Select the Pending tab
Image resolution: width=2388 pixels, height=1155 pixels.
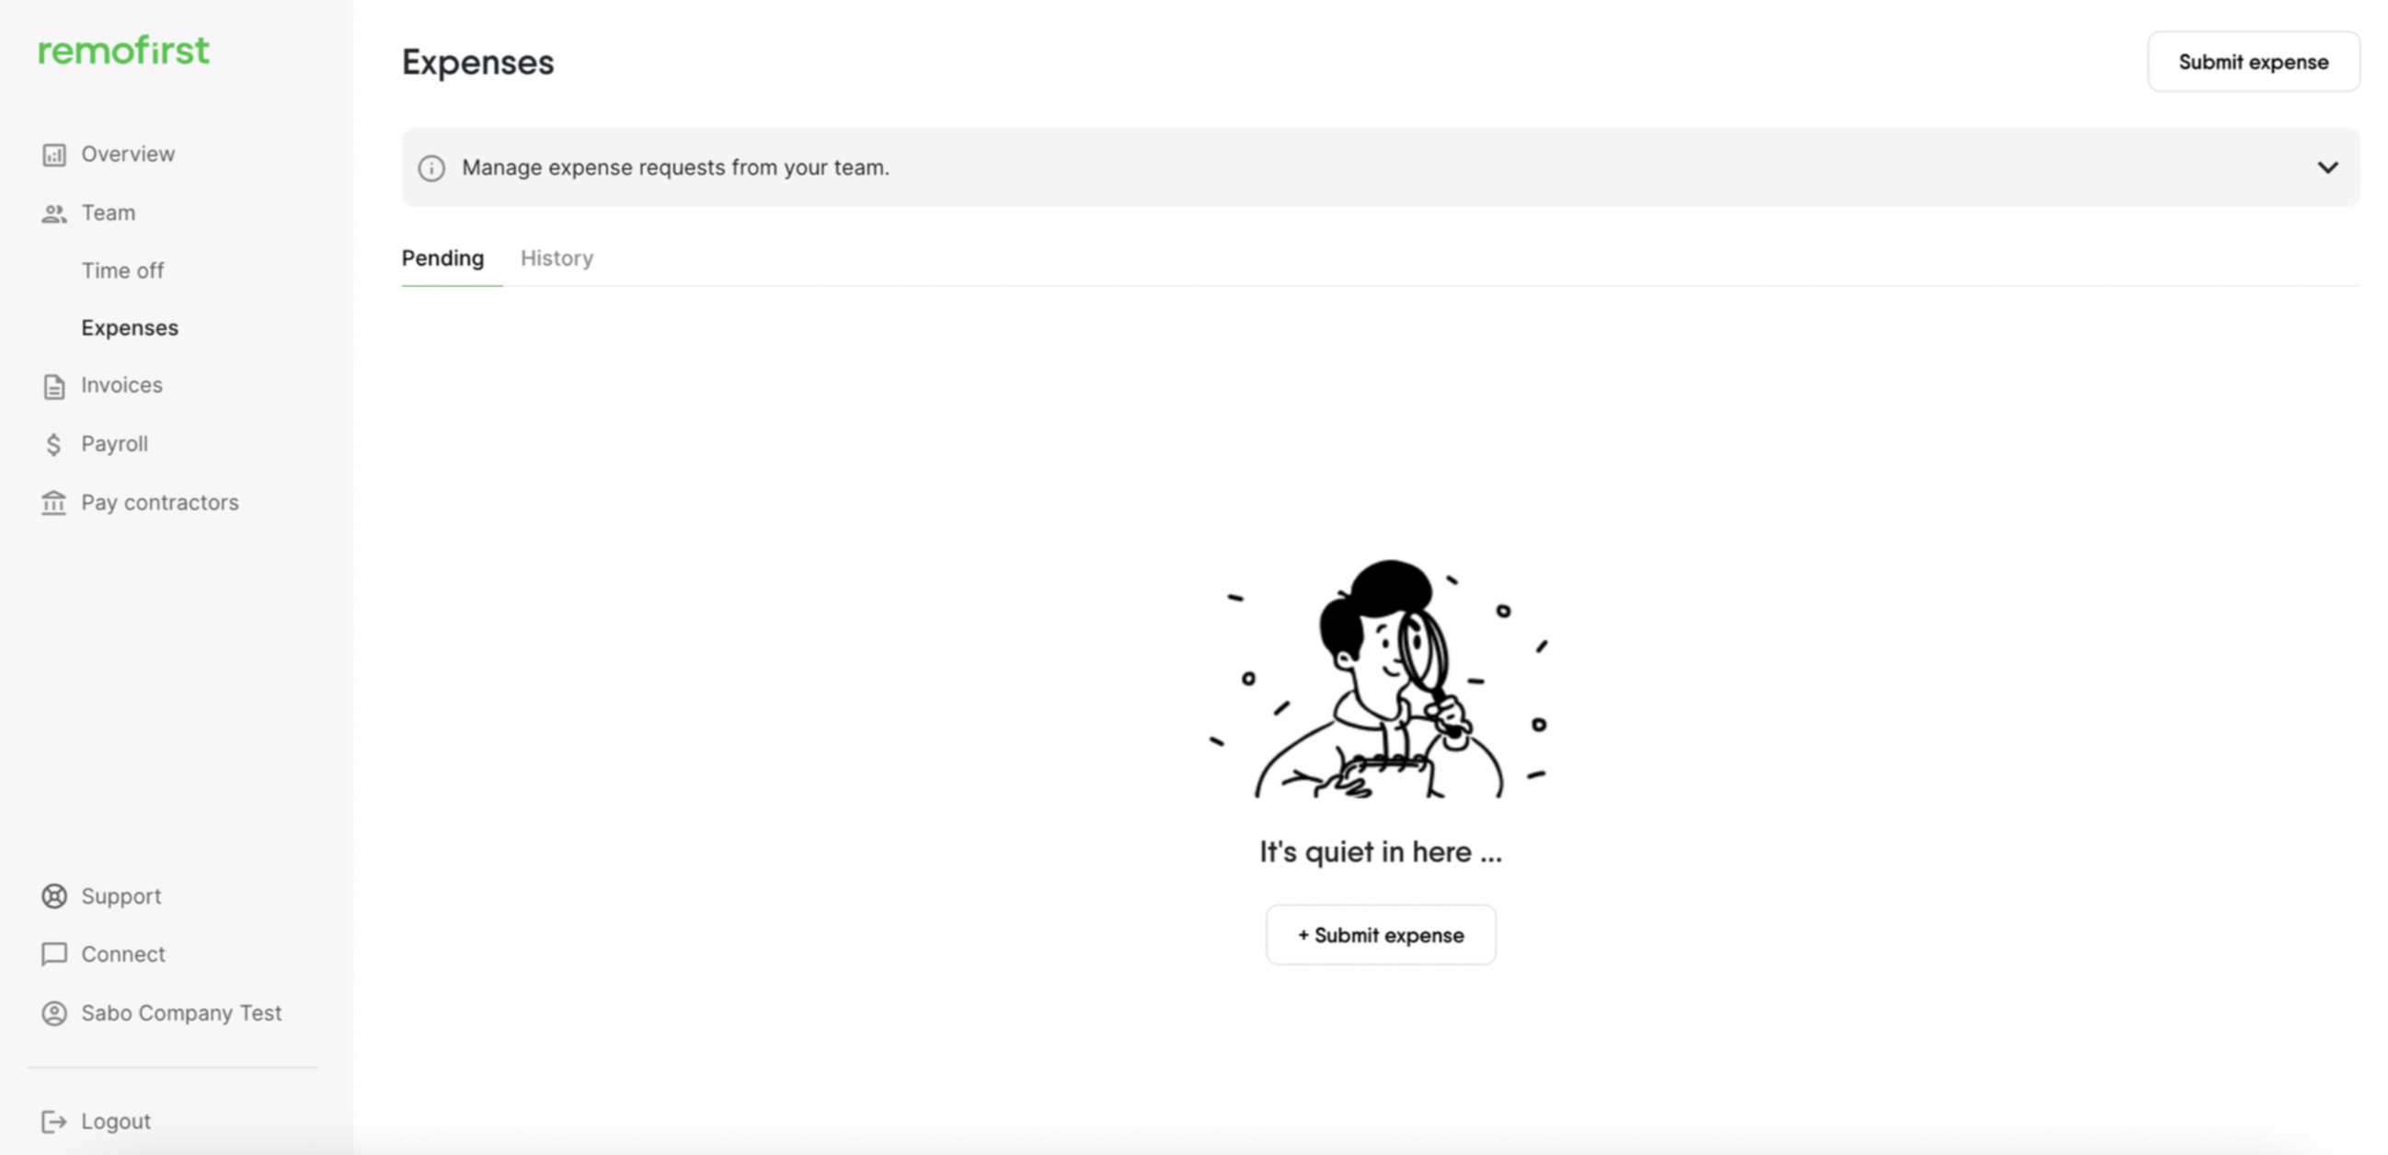coord(442,258)
